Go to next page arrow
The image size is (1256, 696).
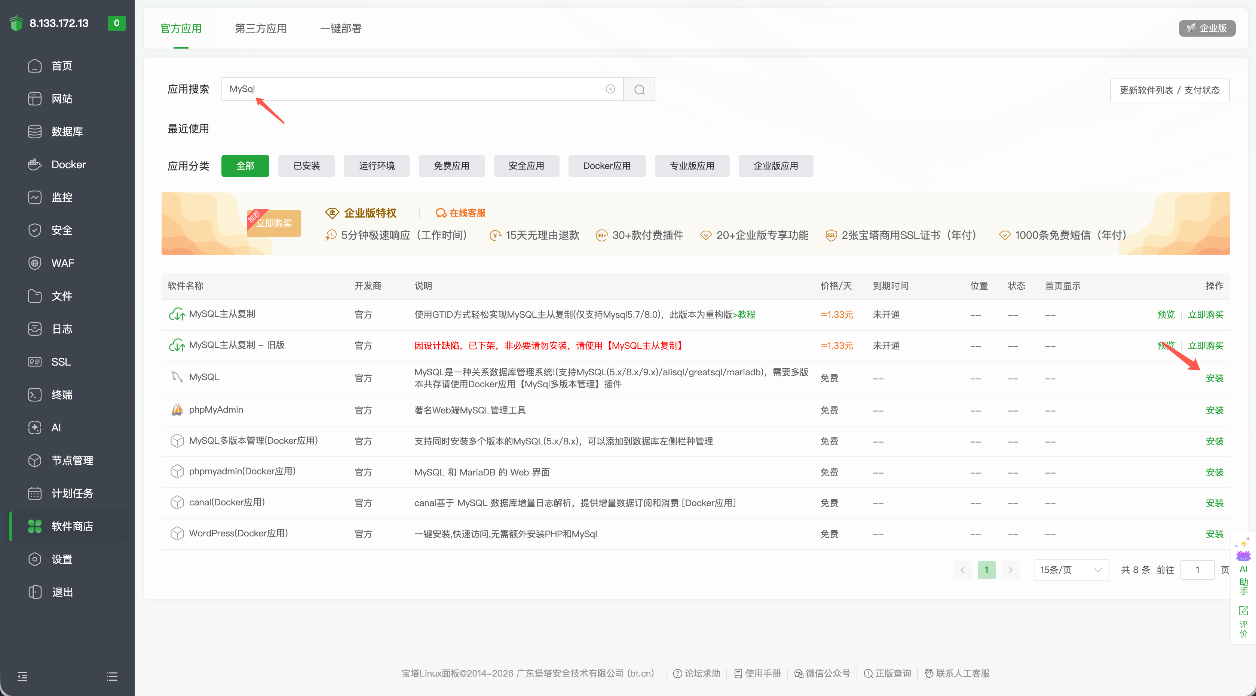coord(1011,570)
